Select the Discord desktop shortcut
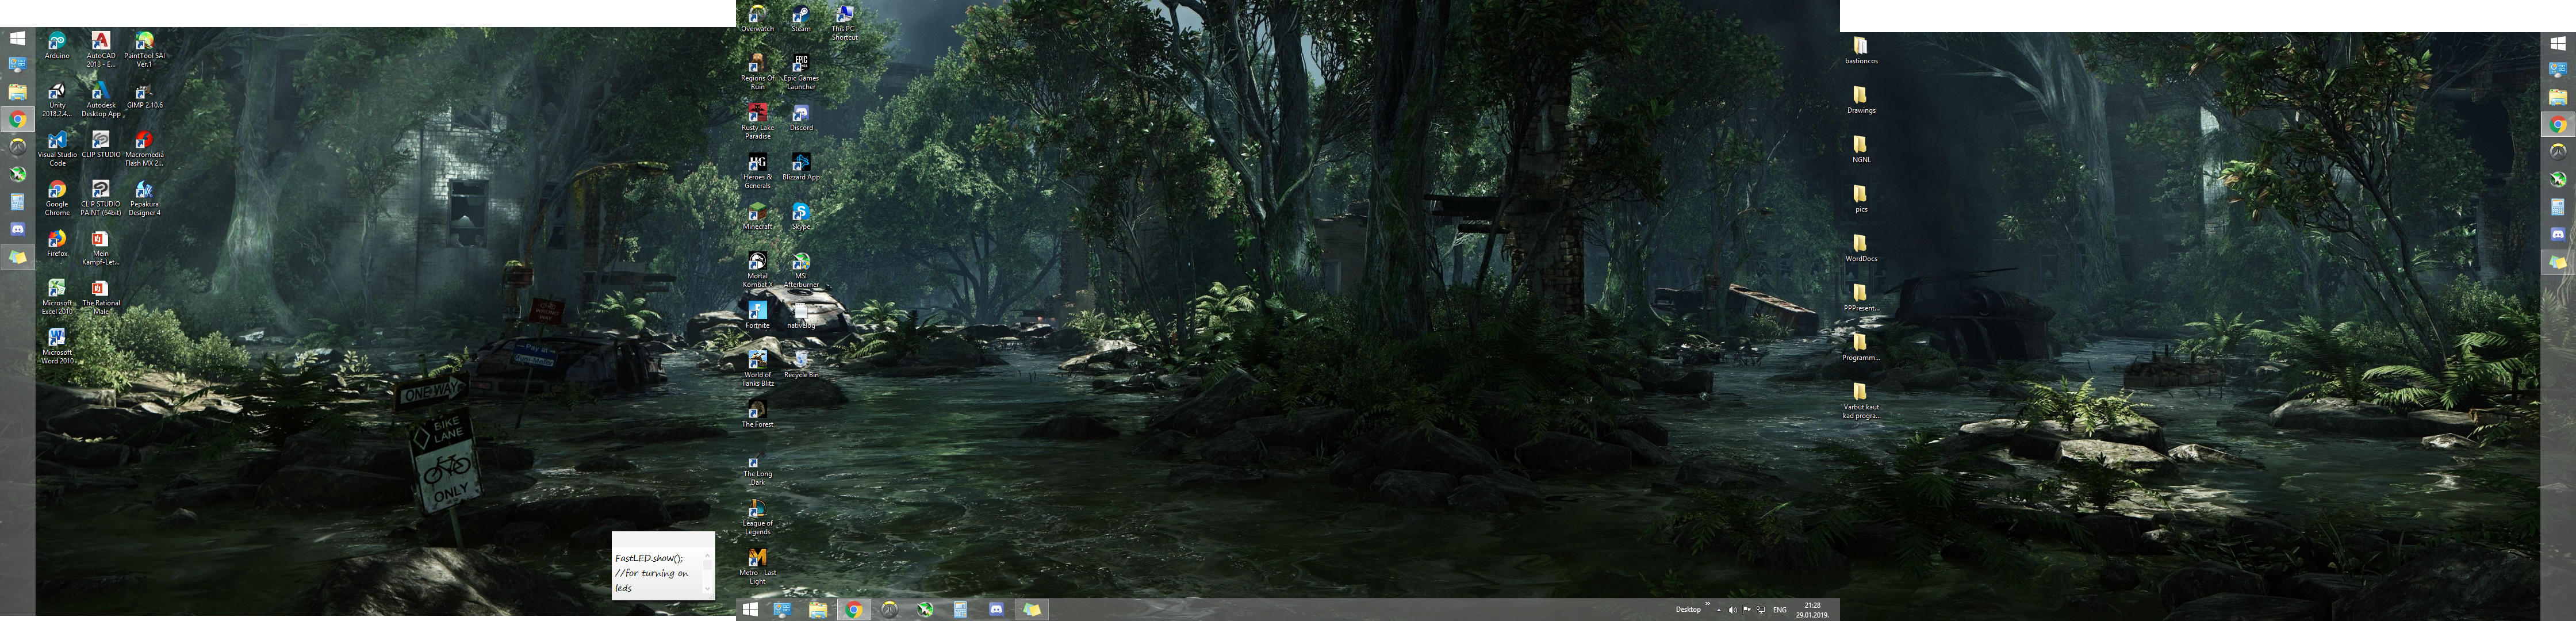The height and width of the screenshot is (621, 2576). point(801,117)
